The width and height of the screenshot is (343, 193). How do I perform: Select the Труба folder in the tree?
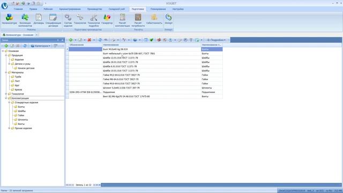tap(18, 77)
